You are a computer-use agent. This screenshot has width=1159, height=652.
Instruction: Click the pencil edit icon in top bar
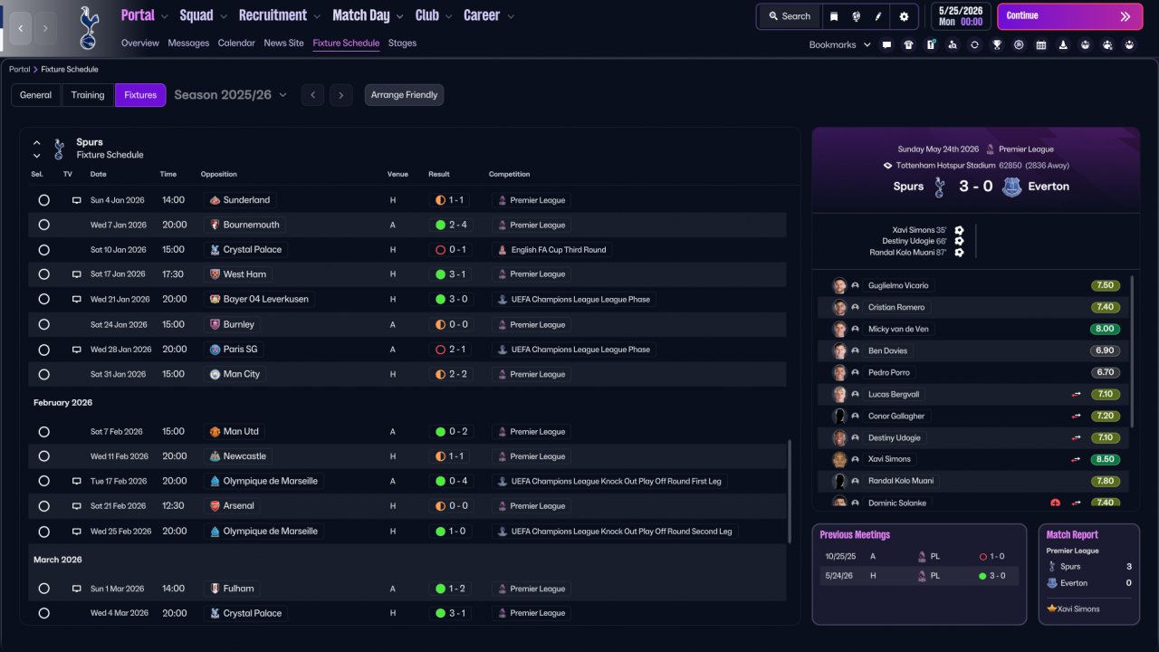878,16
